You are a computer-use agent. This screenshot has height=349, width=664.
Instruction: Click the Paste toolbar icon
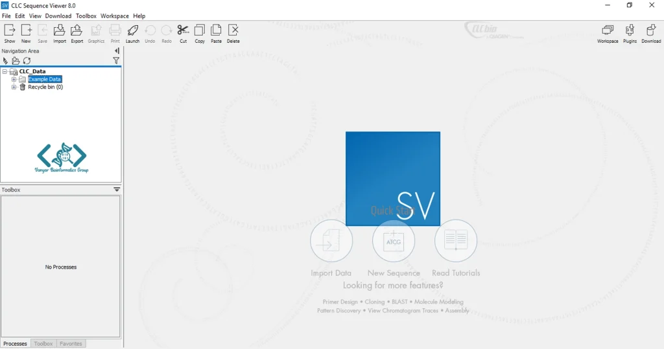(216, 34)
